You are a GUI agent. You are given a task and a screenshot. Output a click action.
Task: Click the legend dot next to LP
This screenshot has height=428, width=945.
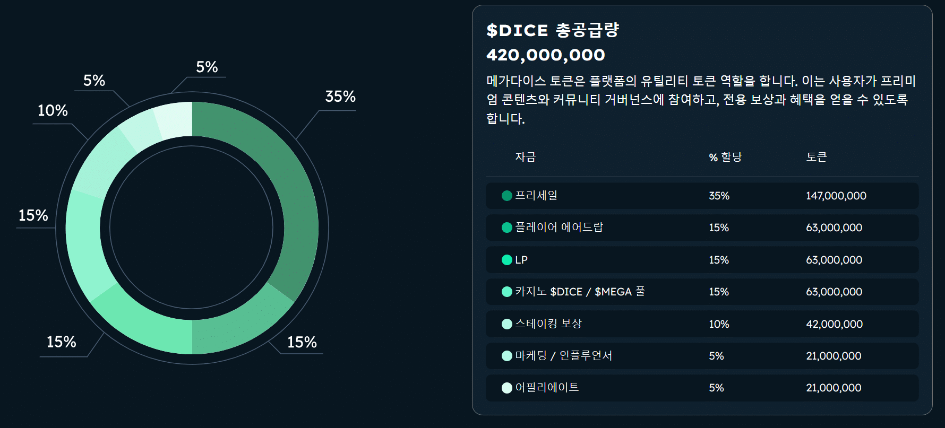507,260
